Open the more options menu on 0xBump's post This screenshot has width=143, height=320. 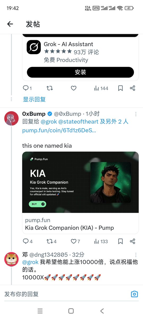(x=136, y=114)
